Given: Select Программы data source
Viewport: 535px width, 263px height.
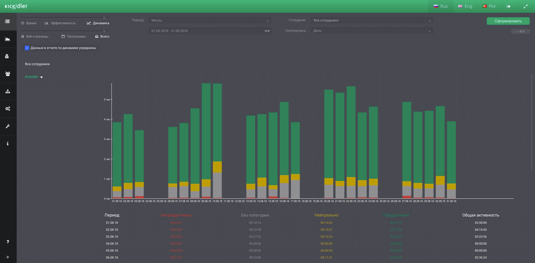Looking at the screenshot, I should [x=74, y=36].
